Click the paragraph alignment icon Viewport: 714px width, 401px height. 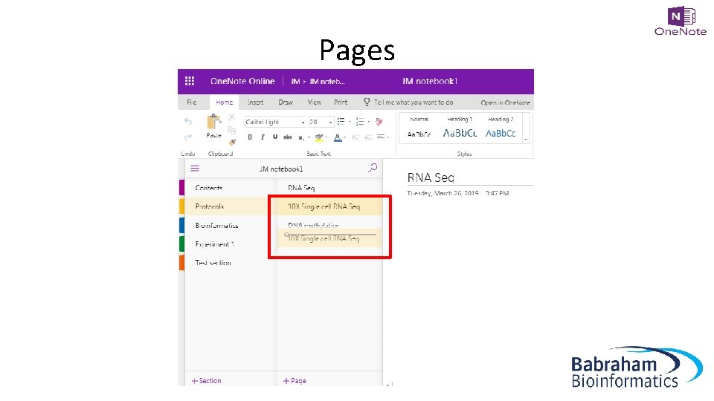coord(381,137)
